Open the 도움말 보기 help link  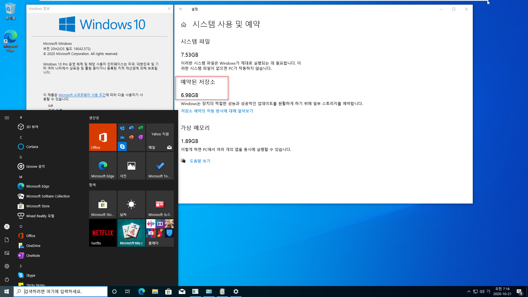(200, 161)
